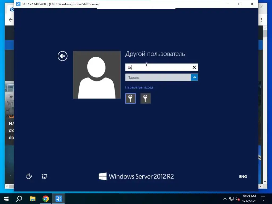This screenshot has height=204, width=272.
Task: Click the tray network icon
Action: coord(231,199)
